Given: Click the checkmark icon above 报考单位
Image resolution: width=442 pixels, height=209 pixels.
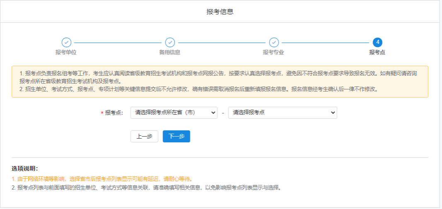Looking at the screenshot, I should pyautogui.click(x=66, y=42).
